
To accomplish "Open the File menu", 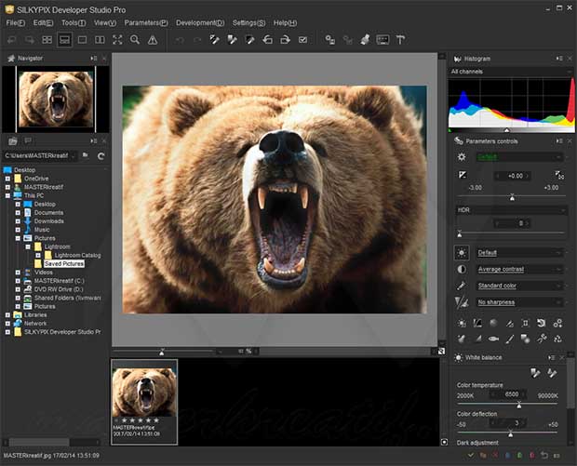I will [16, 23].
